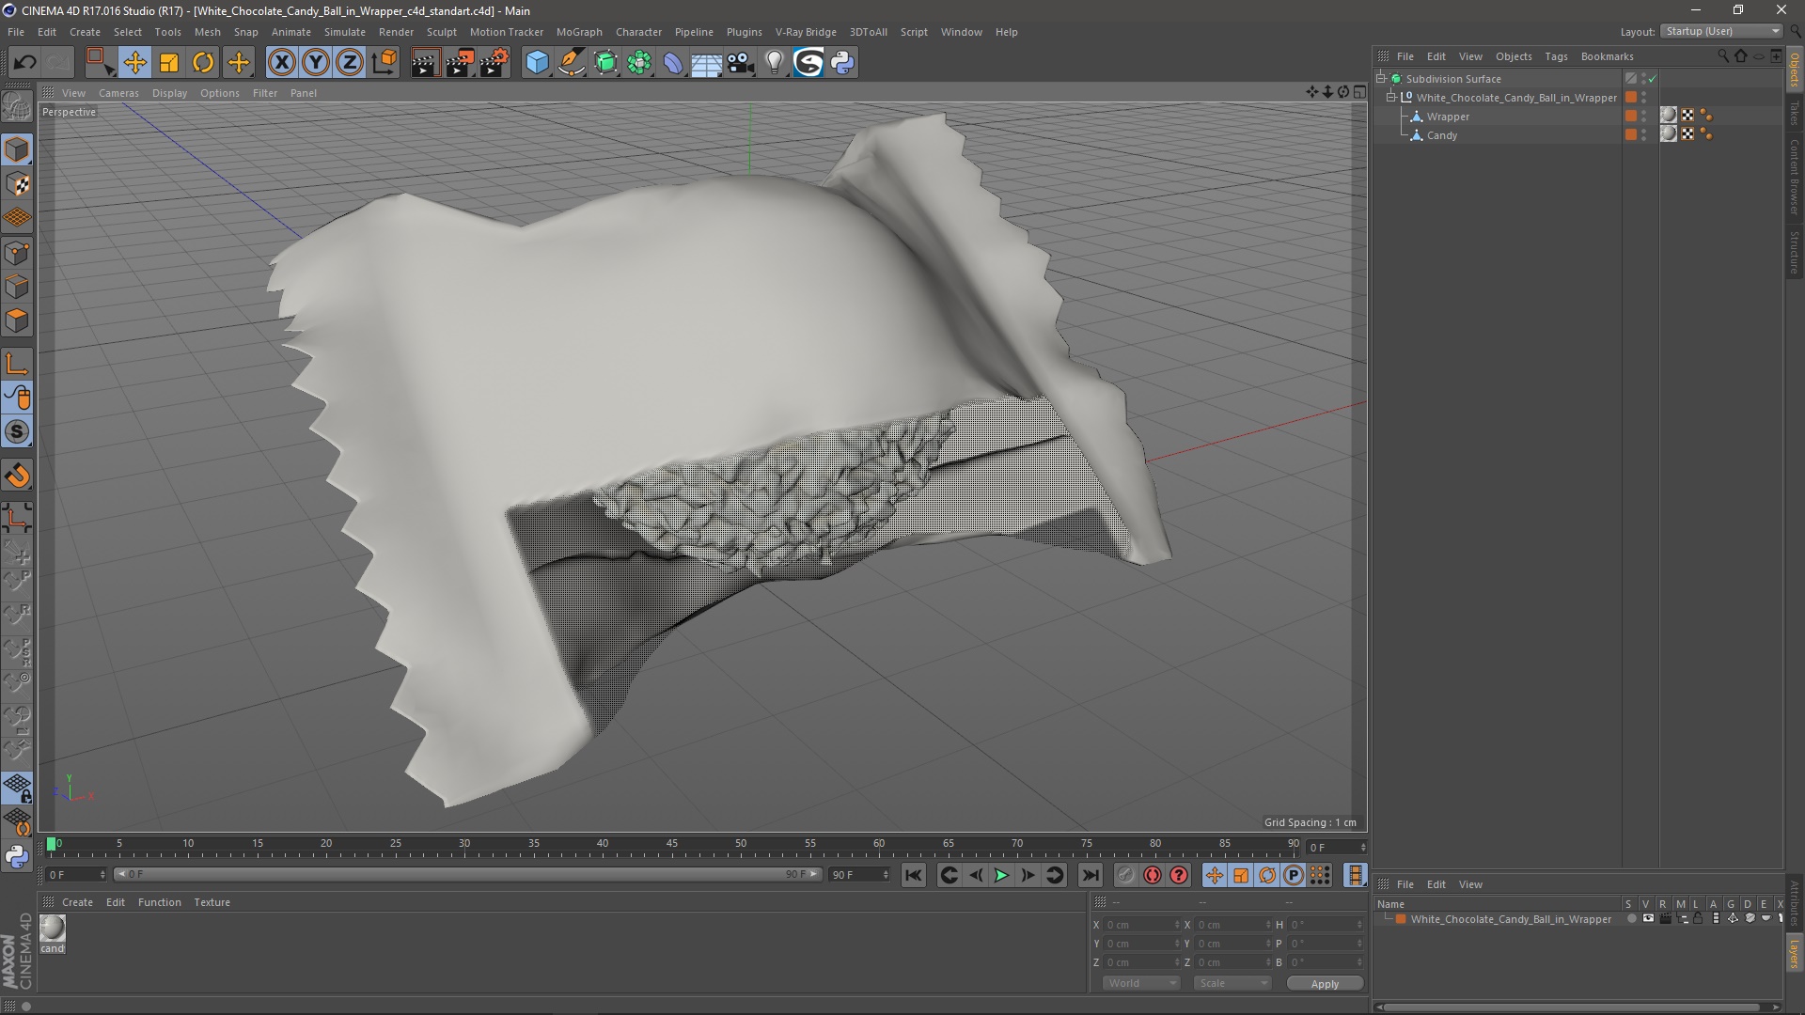Open the Cameras viewport menu
The height and width of the screenshot is (1015, 1805).
118,93
